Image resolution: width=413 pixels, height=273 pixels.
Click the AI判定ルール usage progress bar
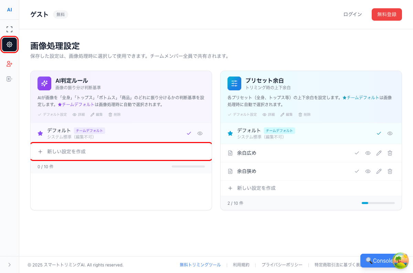pyautogui.click(x=188, y=166)
